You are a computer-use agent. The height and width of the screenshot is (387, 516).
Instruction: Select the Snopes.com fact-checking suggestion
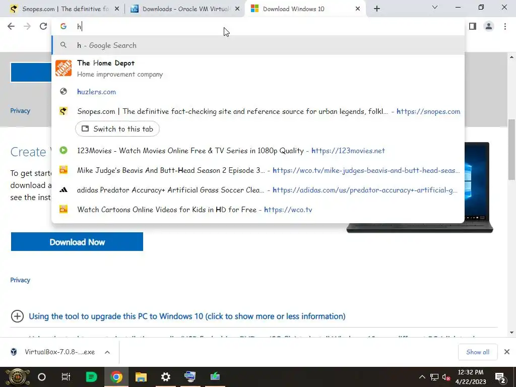point(258,111)
